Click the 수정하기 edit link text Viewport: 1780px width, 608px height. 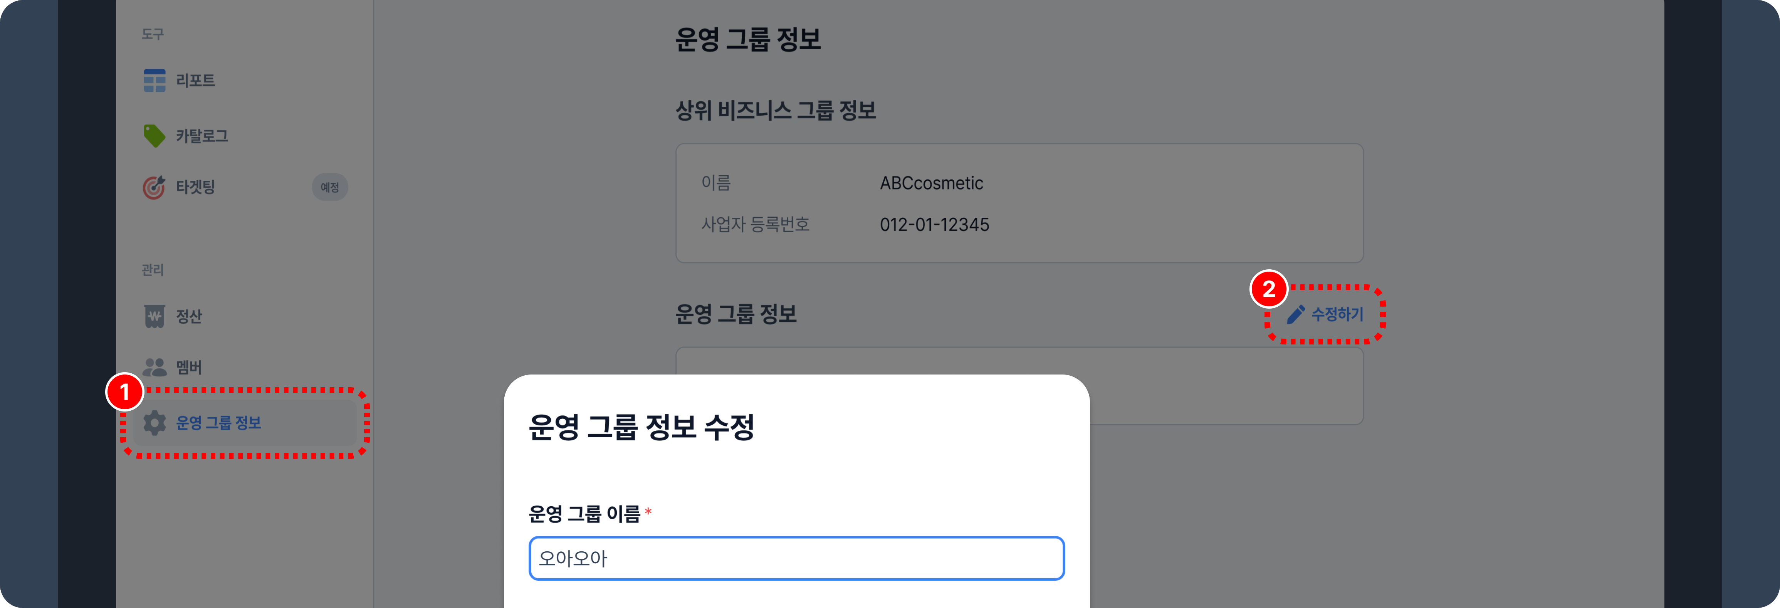pos(1337,315)
